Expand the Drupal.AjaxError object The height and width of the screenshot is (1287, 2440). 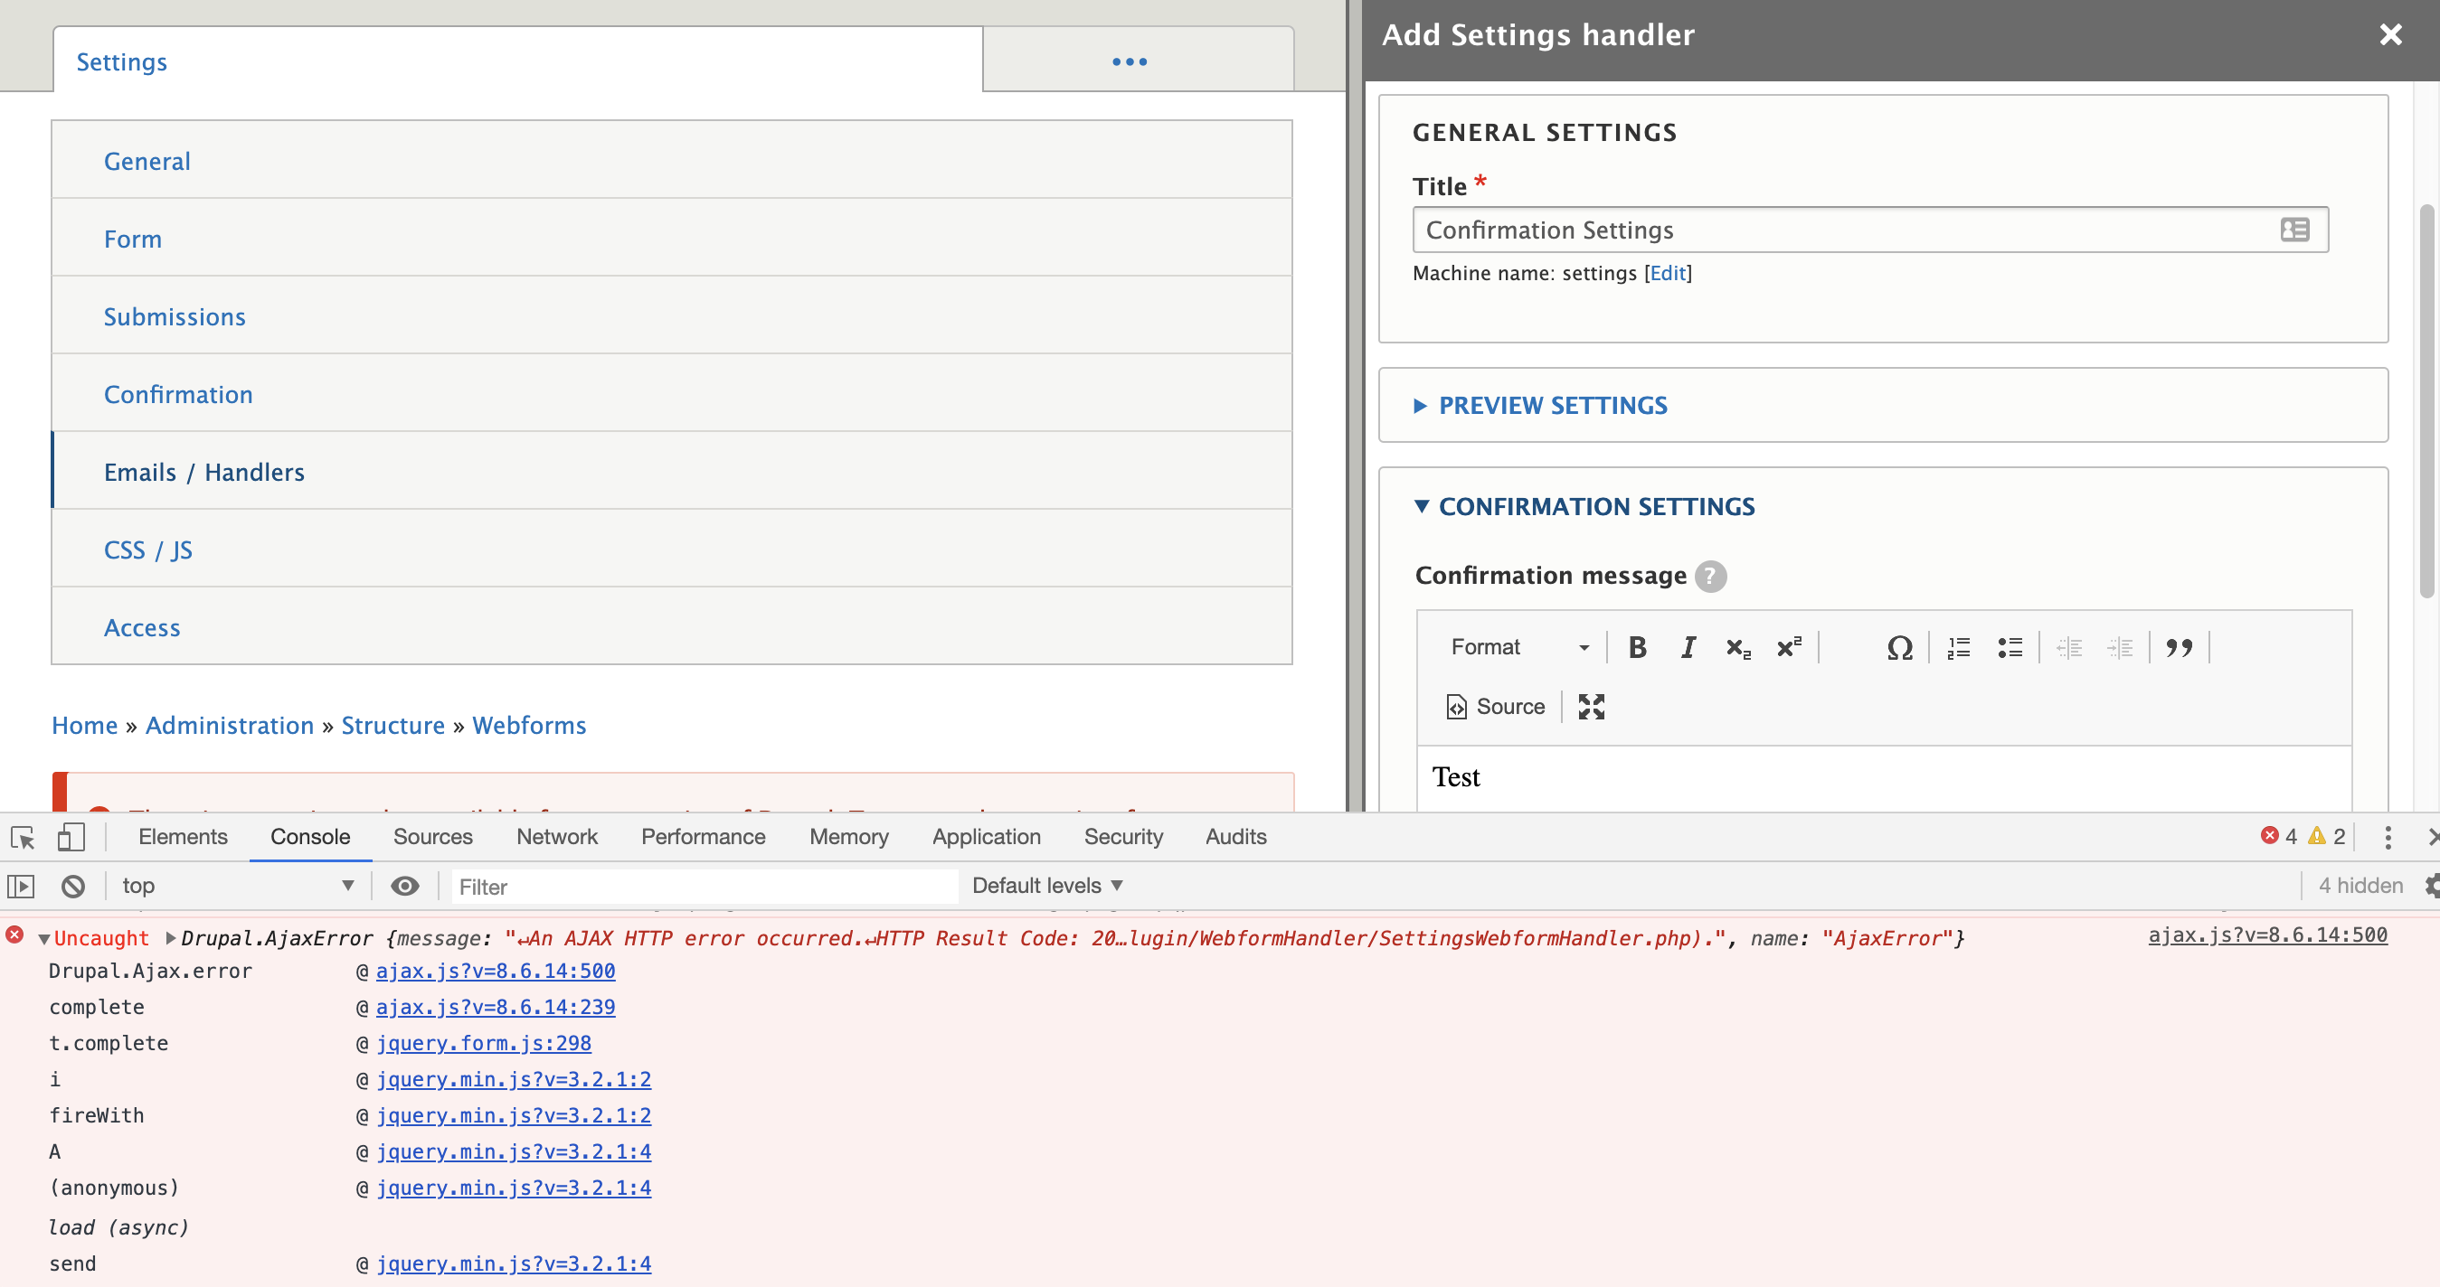click(x=171, y=938)
